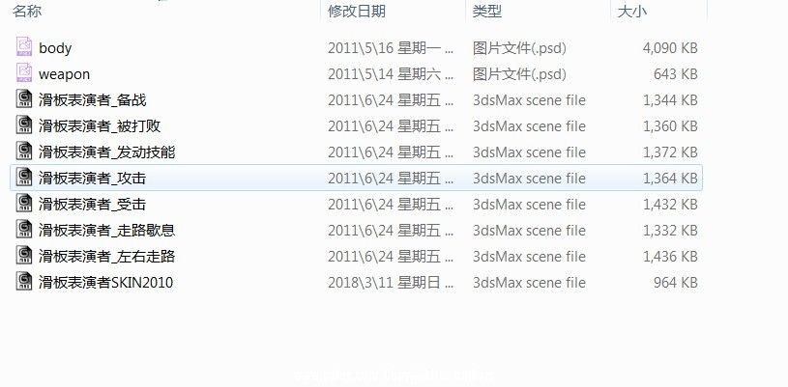Click the 滑板表演者_左右走路 file icon

[x=24, y=256]
